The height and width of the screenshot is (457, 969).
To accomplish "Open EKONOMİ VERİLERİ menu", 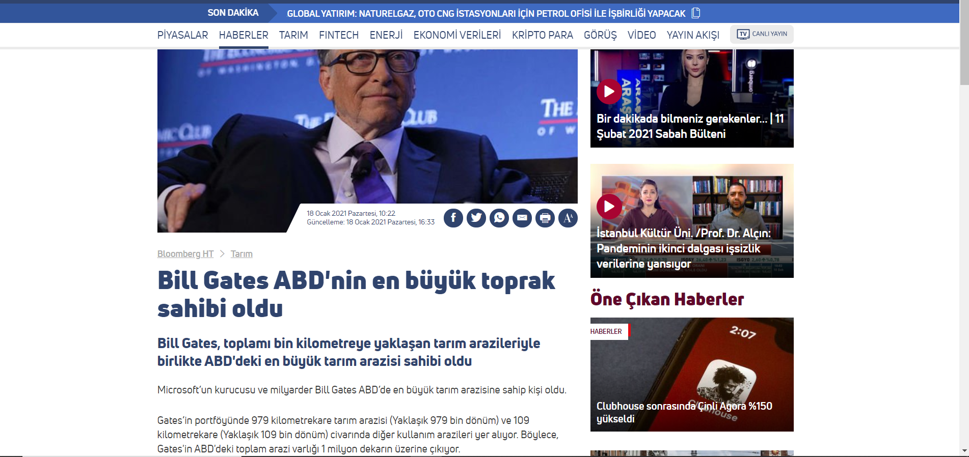I will click(x=457, y=35).
